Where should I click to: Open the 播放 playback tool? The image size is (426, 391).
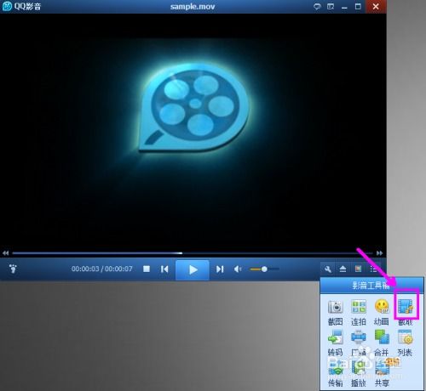[359, 373]
